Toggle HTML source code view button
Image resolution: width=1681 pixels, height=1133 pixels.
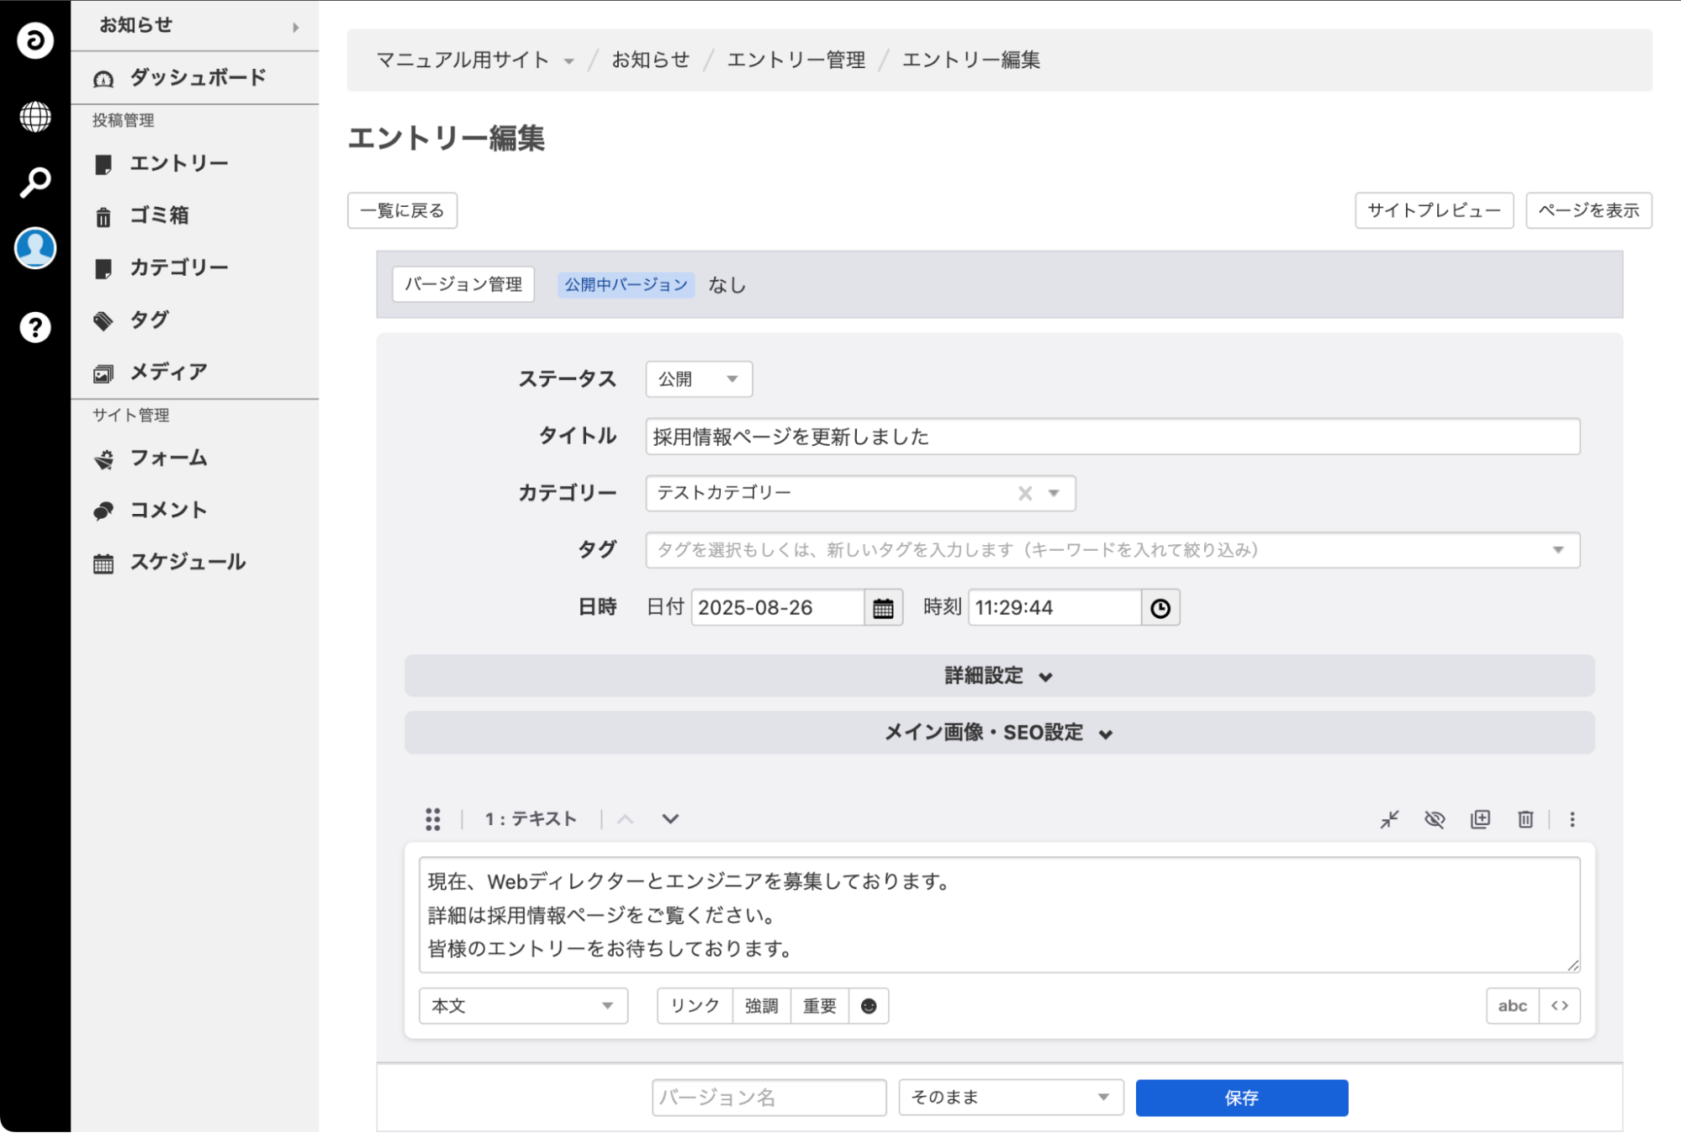point(1560,1006)
